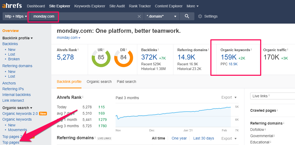Expand the More menu in top navigation
295x145 pixels.
pyautogui.click(x=192, y=6)
